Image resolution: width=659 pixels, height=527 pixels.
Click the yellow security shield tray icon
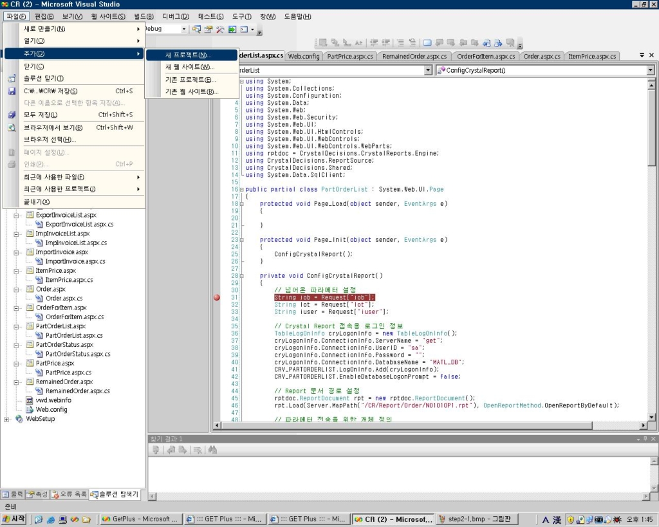tap(571, 520)
